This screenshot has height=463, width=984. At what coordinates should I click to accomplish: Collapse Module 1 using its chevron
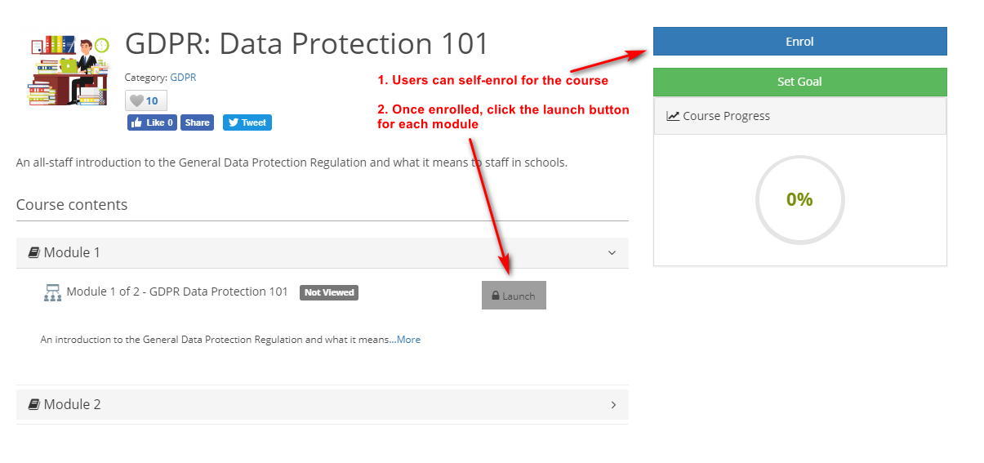pos(612,253)
